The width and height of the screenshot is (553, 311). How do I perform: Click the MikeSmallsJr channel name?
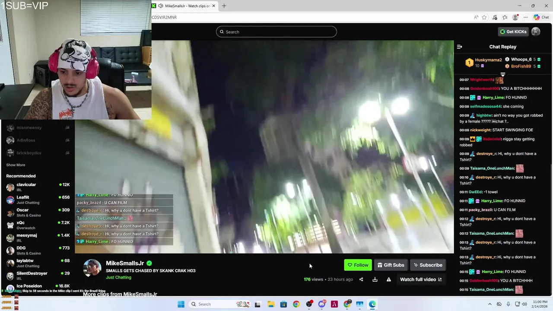point(125,263)
